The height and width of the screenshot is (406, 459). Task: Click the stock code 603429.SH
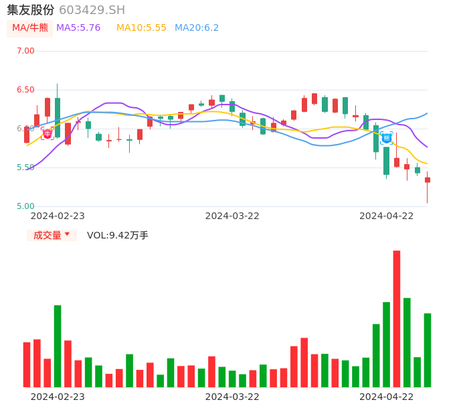click(92, 10)
